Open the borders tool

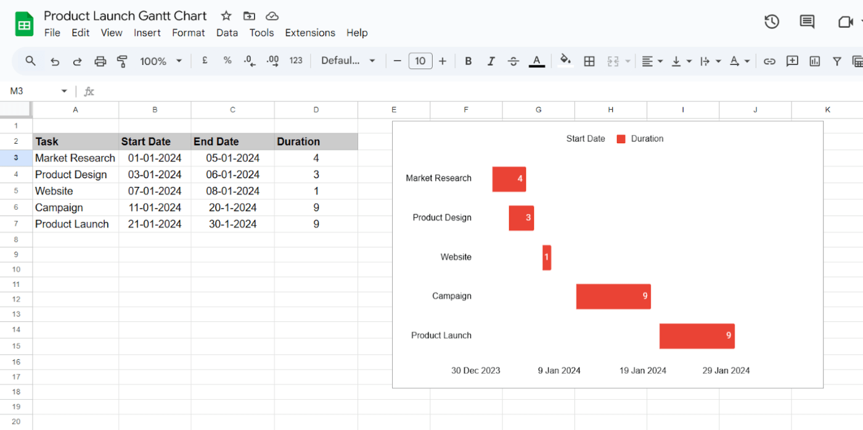tap(589, 61)
